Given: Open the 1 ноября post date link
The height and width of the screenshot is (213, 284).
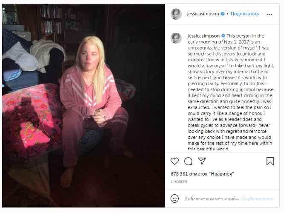Looking at the screenshot, I should (179, 181).
